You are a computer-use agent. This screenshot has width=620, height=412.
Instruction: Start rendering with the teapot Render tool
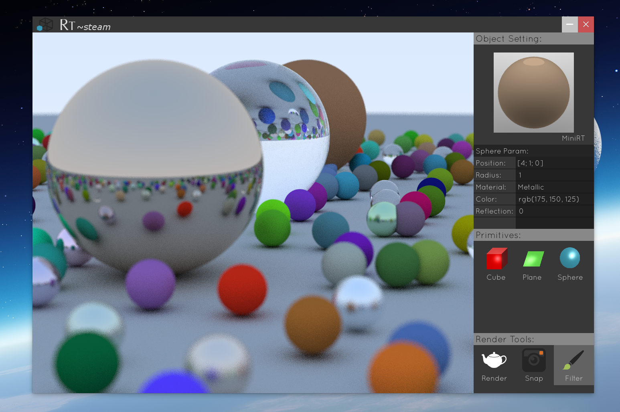pos(494,366)
